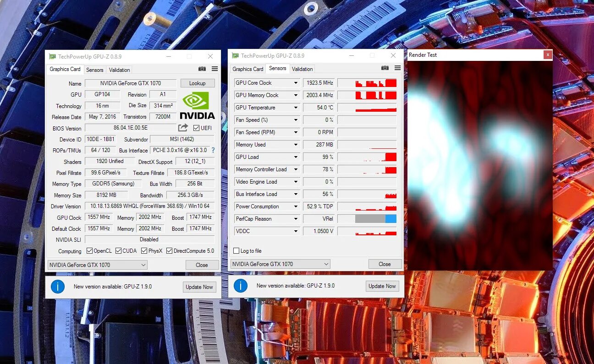
Task: Click the Memory Used history graph
Action: point(367,145)
